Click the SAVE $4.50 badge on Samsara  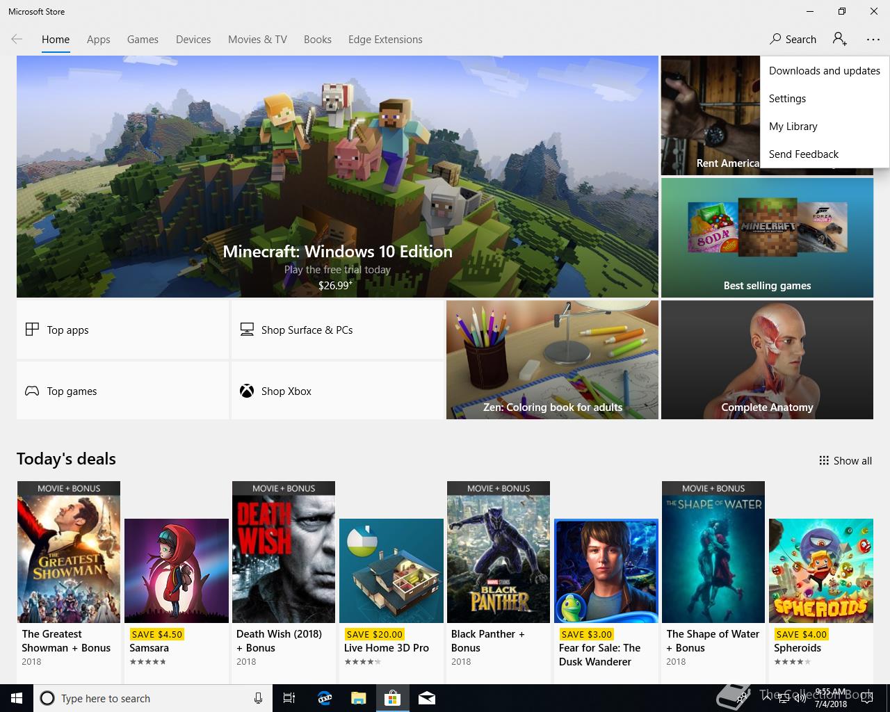coord(157,634)
